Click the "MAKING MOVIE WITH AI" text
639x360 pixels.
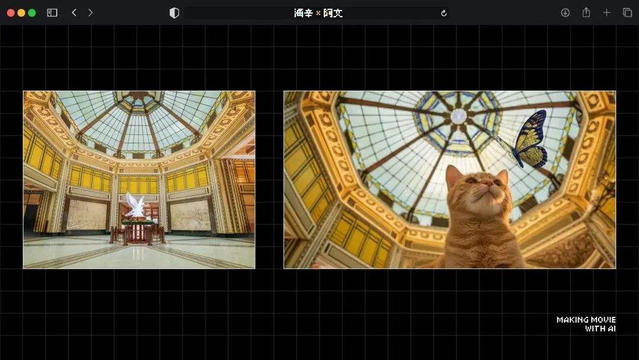(586, 324)
